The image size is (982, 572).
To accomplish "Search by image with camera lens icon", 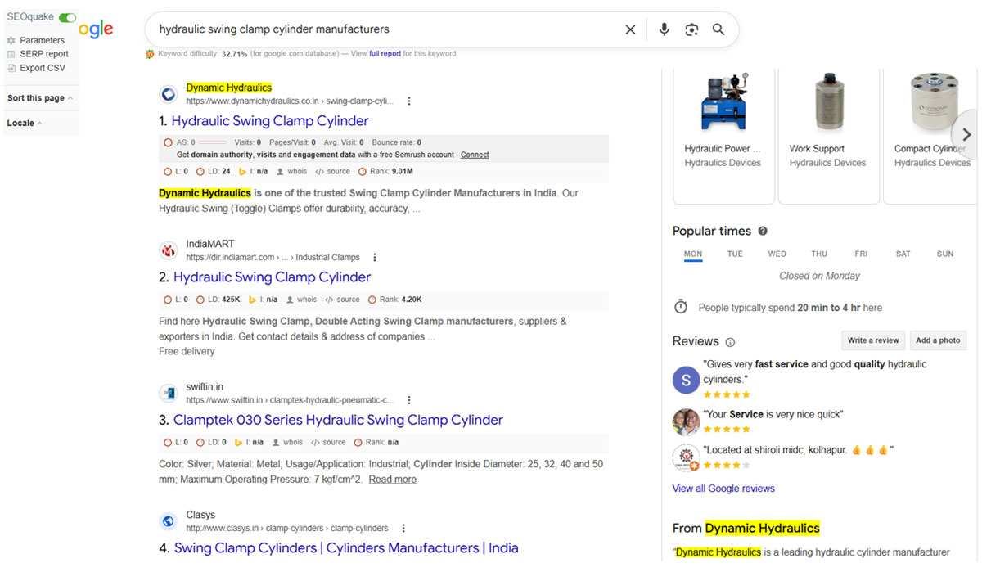I will pos(691,29).
